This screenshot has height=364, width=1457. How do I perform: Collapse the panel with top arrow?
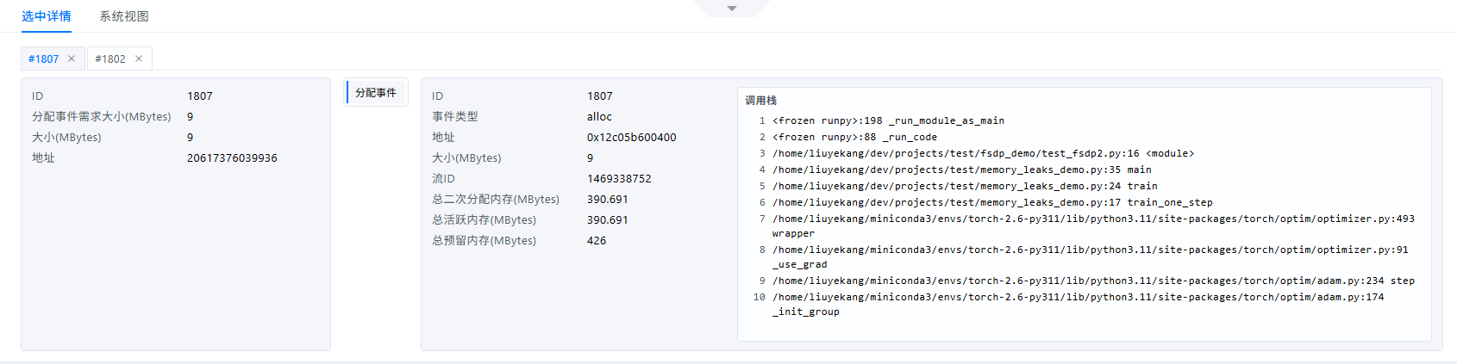point(732,9)
